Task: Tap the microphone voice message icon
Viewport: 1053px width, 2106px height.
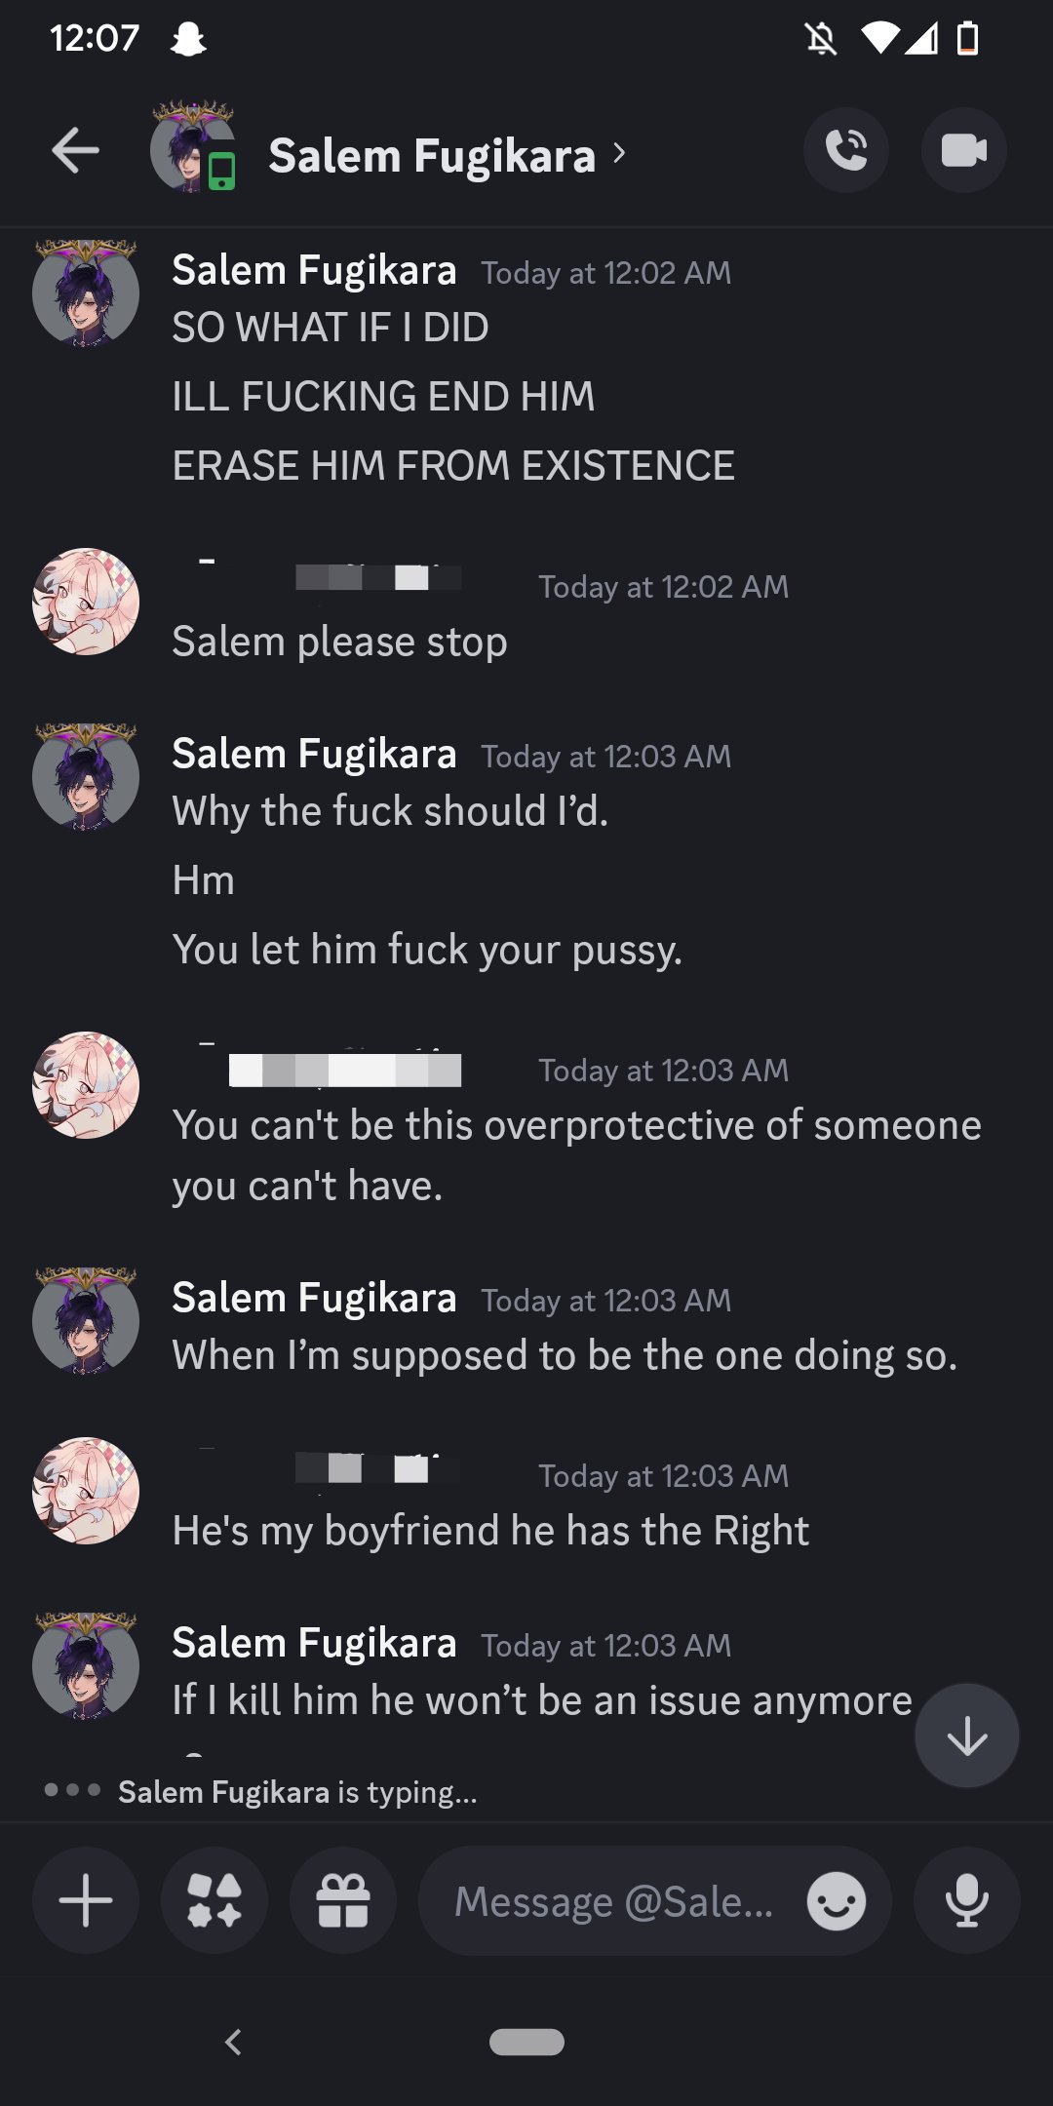Action: [967, 1900]
